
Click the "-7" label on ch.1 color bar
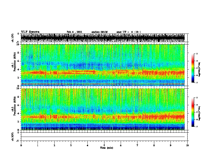pyautogui.click(x=197, y=83)
